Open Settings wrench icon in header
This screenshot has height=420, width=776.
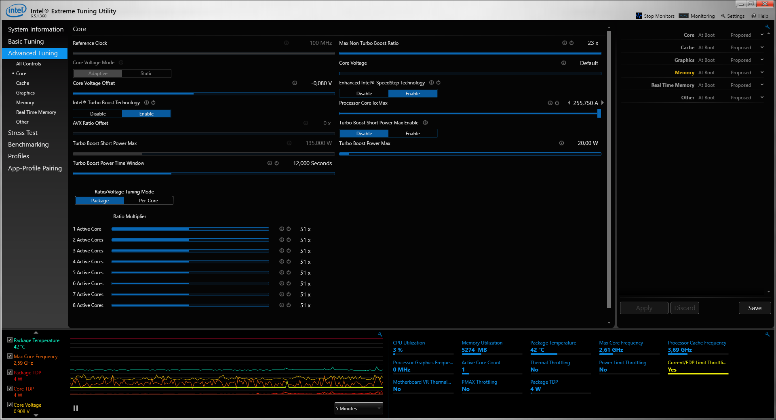pyautogui.click(x=723, y=16)
